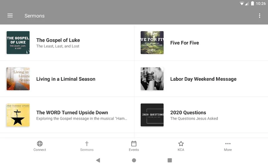The width and height of the screenshot is (268, 167).
Task: Switch to the Connect tab label
Action: coord(40,150)
